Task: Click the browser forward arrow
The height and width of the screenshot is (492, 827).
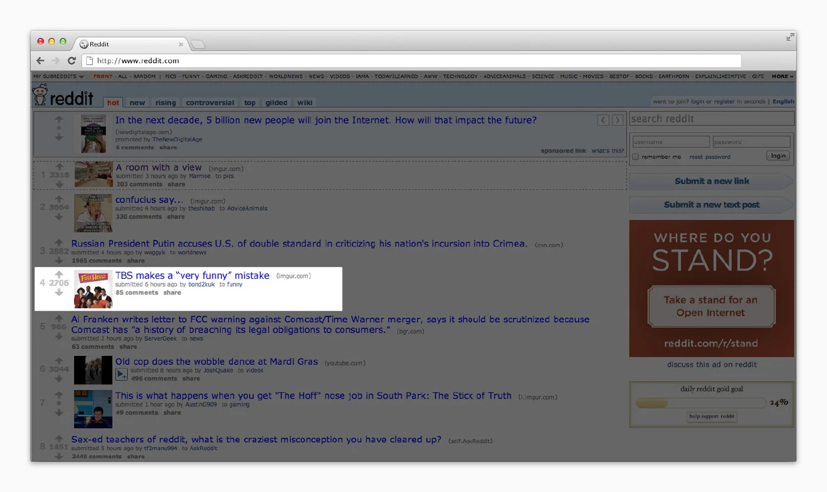Action: coord(56,61)
